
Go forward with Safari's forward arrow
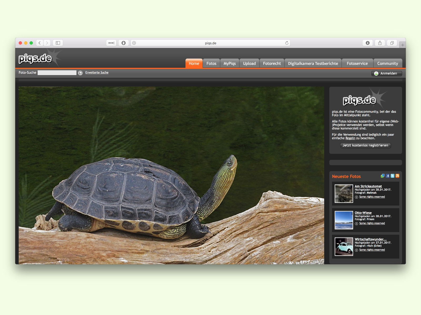click(47, 43)
